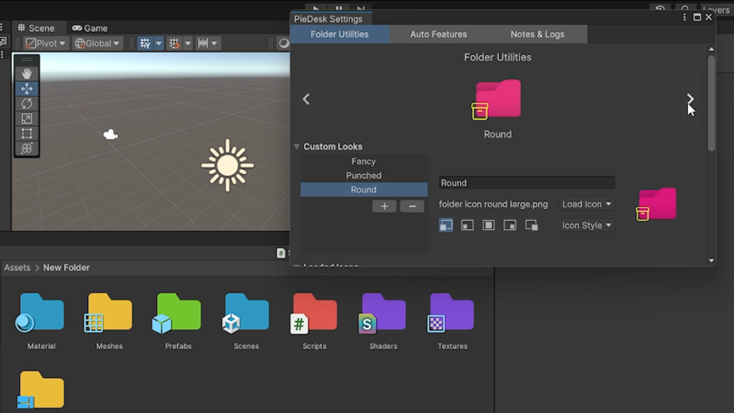Collapse the Custom Looks section
The height and width of the screenshot is (413, 734).
click(x=297, y=147)
